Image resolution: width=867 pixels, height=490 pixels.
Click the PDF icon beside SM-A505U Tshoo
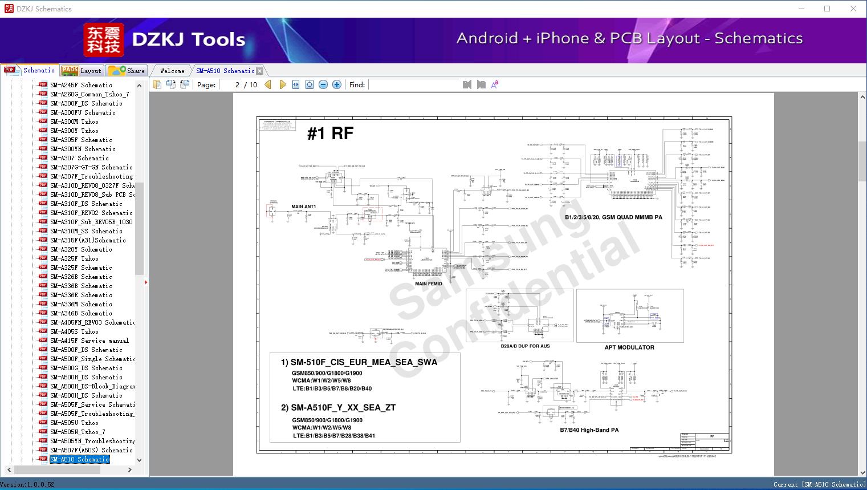click(43, 422)
